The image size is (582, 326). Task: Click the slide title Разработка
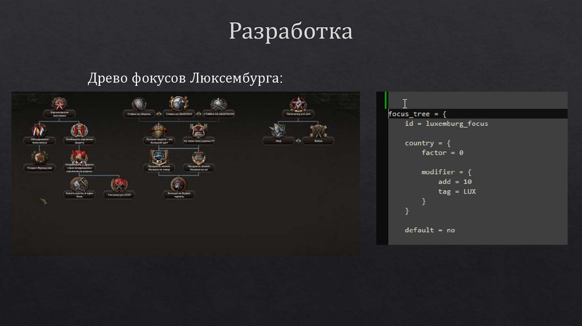[290, 31]
